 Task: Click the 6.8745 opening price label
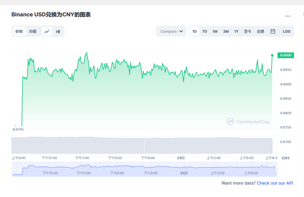[x=18, y=129]
